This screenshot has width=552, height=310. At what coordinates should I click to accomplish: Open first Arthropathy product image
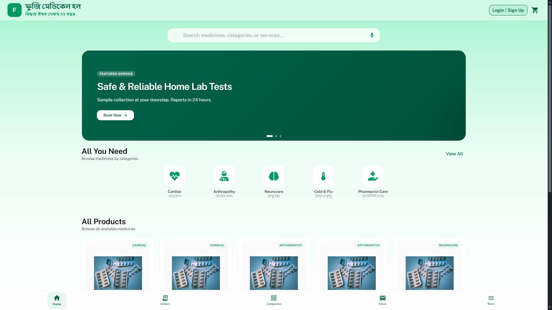click(x=274, y=273)
